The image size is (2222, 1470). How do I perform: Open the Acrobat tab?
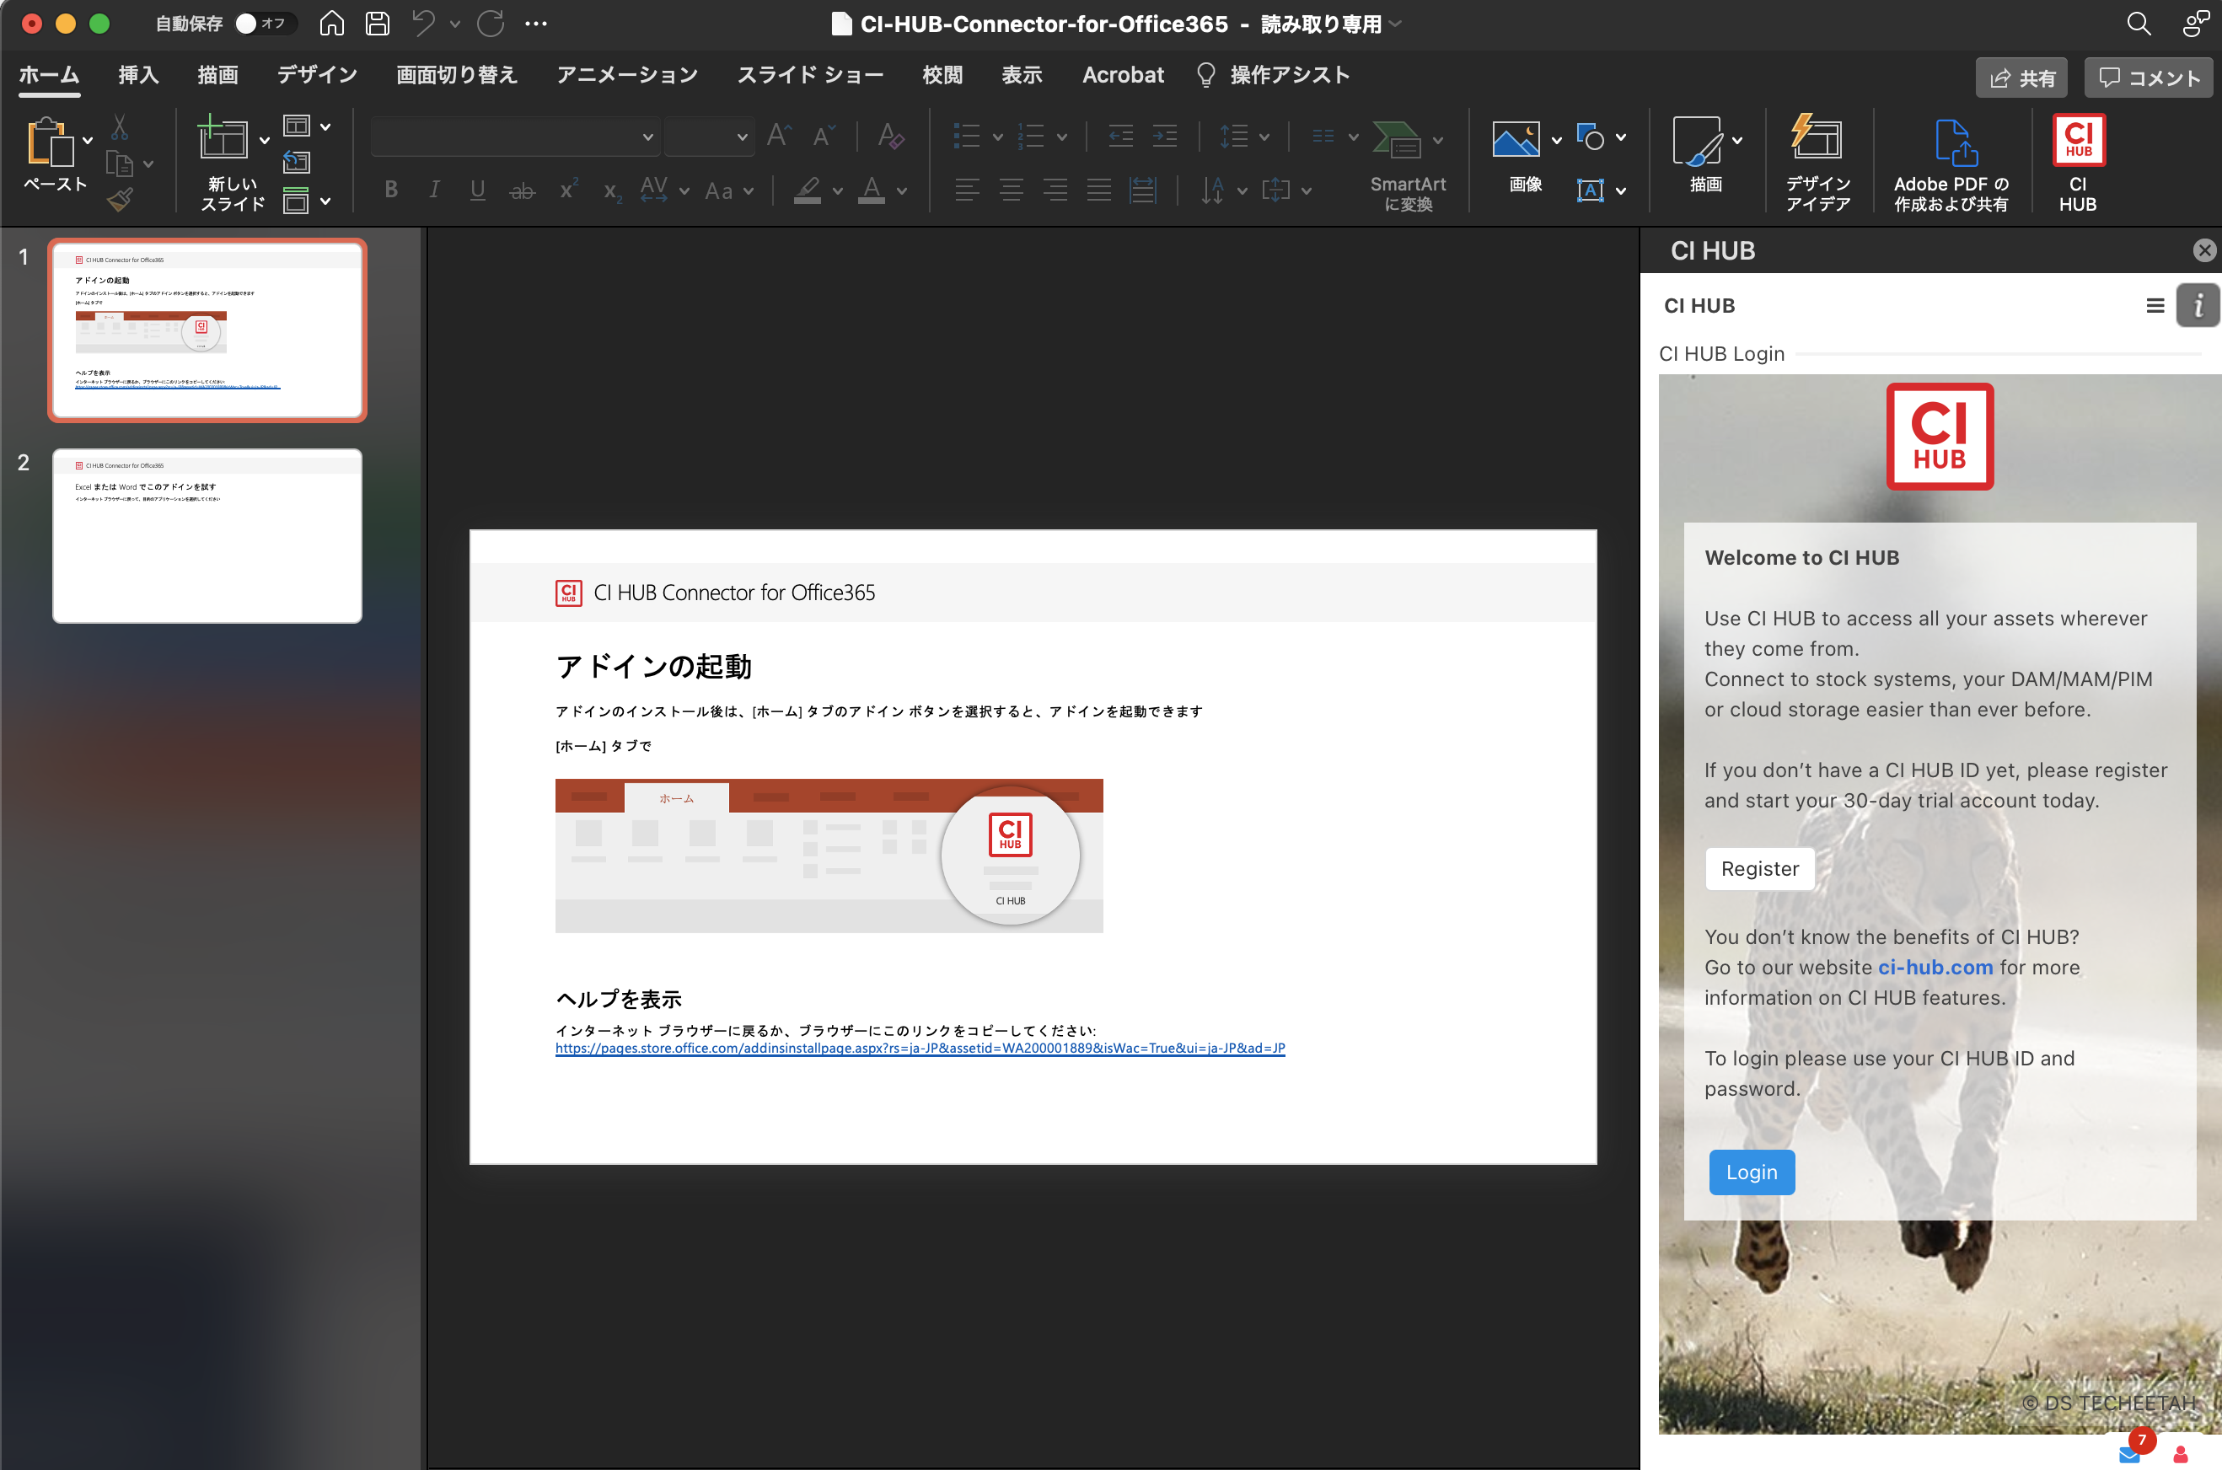1123,75
